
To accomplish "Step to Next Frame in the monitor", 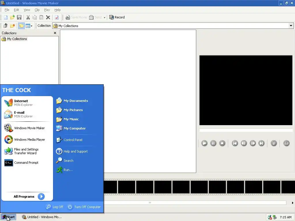I will (x=253, y=143).
